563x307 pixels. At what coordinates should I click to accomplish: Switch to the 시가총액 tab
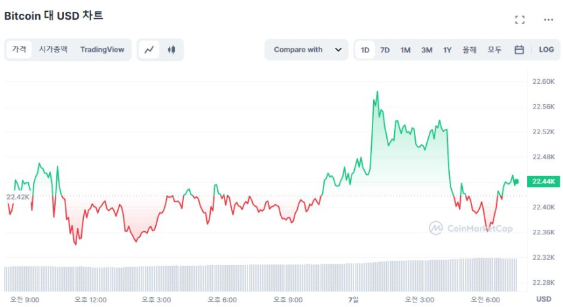pos(53,50)
